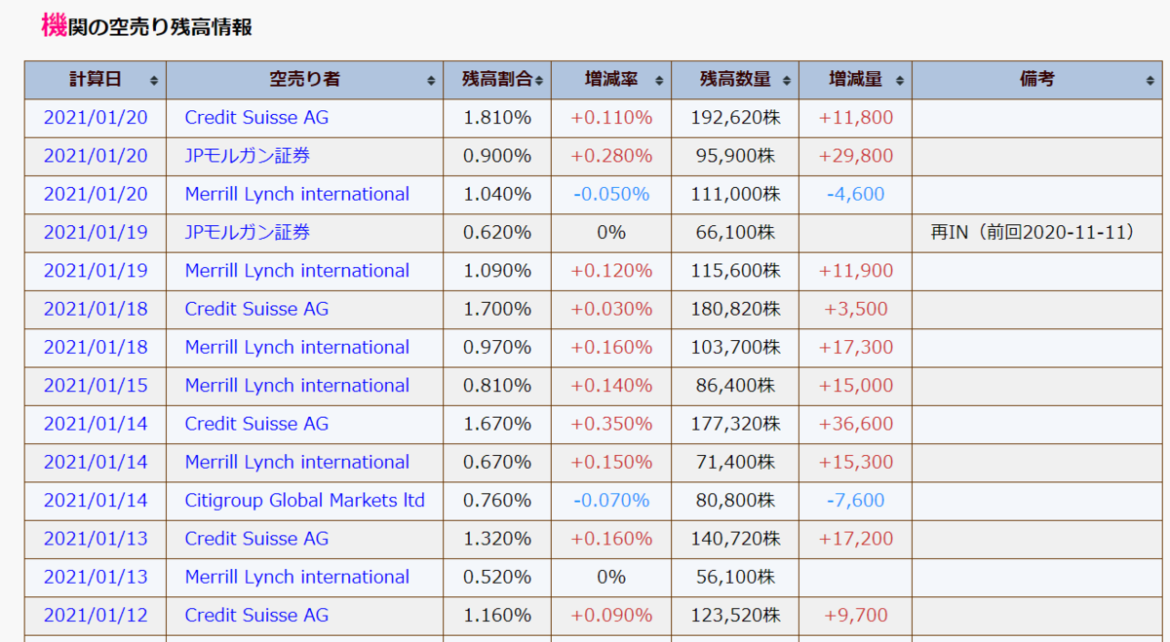Image resolution: width=1170 pixels, height=642 pixels.
Task: Select the +36,600 change amount cell
Action: pos(855,424)
